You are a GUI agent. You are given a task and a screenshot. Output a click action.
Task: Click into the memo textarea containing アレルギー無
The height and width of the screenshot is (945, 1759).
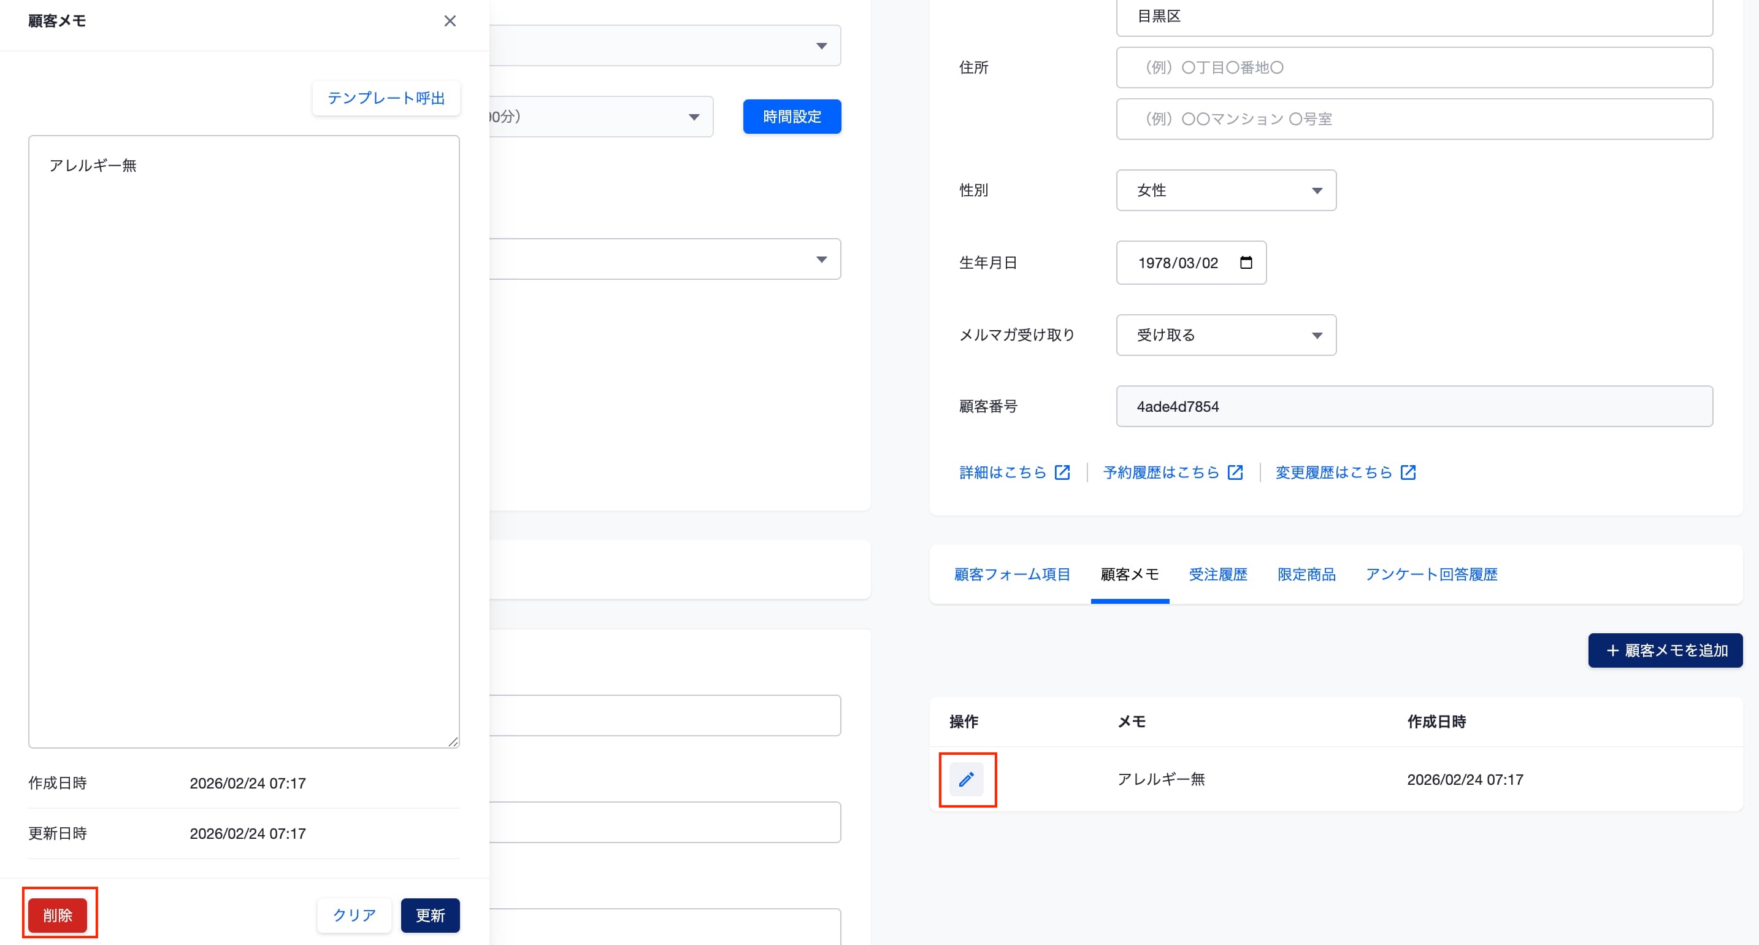click(x=243, y=441)
